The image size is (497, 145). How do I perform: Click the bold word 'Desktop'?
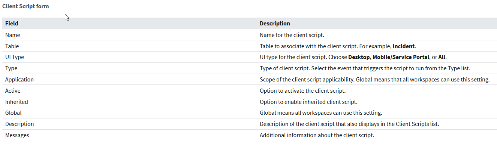pyautogui.click(x=359, y=57)
